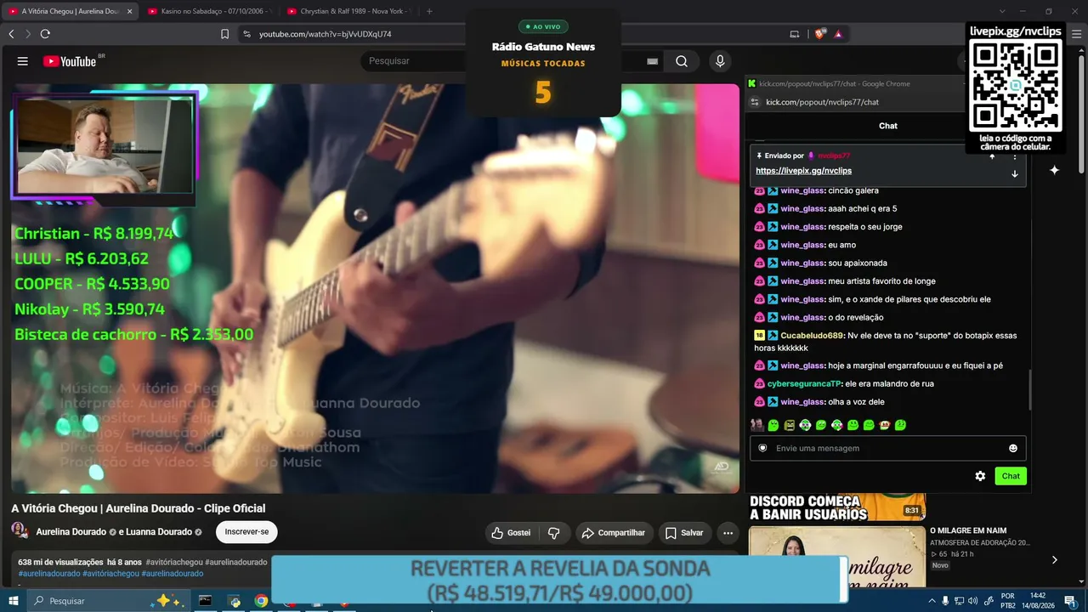Image resolution: width=1088 pixels, height=612 pixels.
Task: Open Aurelina Dourado channel avatar
Action: 20,530
